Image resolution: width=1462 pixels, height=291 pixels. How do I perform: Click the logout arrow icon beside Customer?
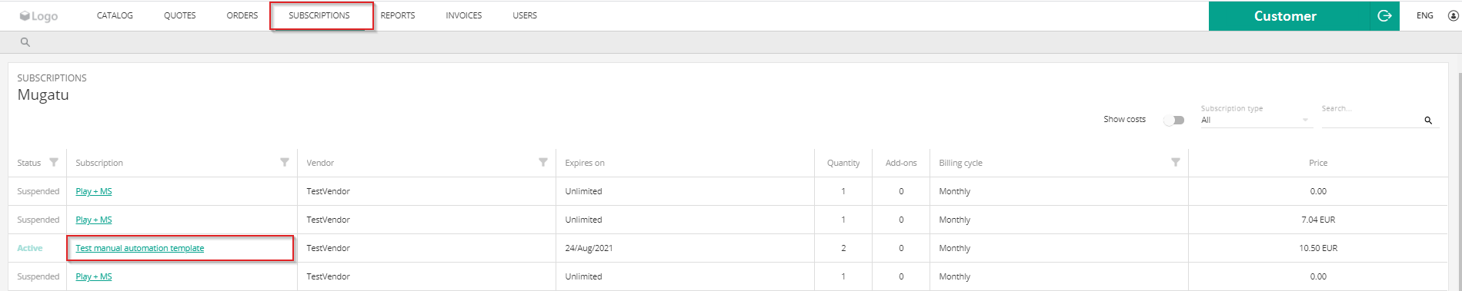click(x=1384, y=15)
